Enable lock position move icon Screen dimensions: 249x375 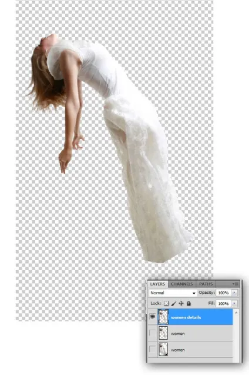click(x=181, y=303)
